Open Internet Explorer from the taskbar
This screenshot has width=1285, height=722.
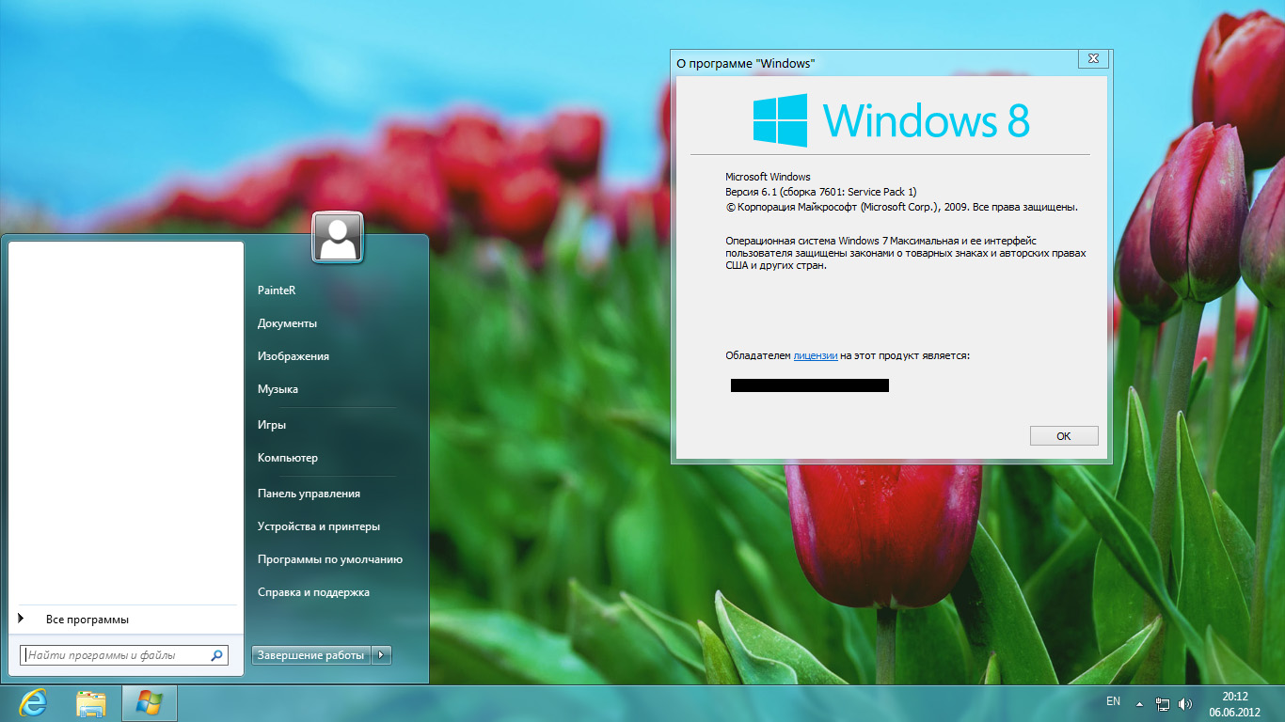click(x=33, y=702)
